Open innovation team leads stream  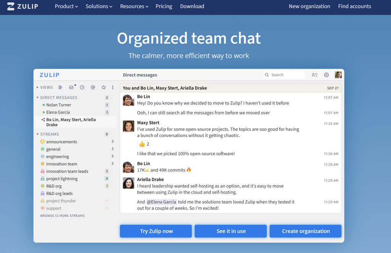[x=67, y=171]
